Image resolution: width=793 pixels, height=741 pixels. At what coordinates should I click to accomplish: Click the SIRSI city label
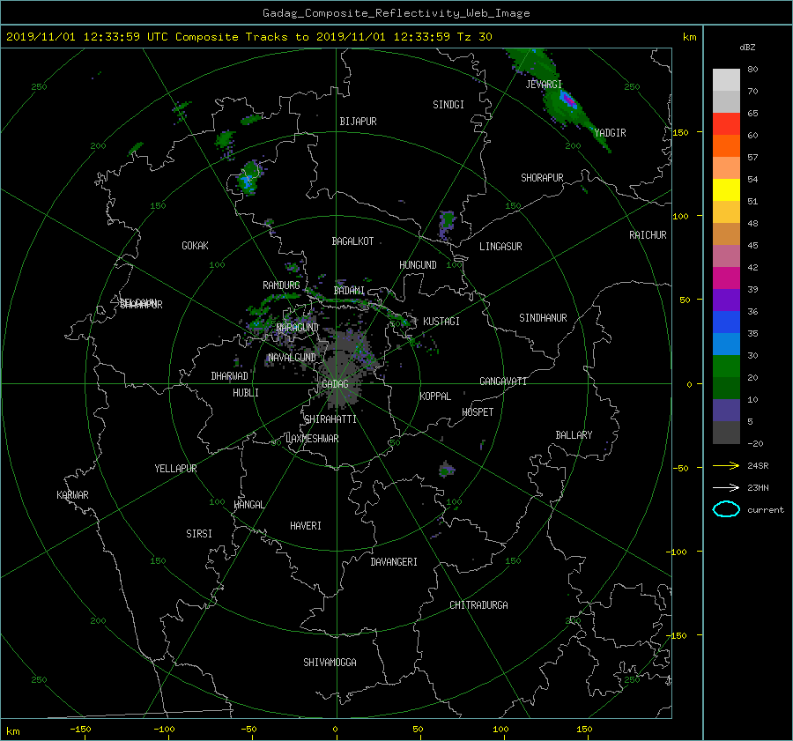coord(199,534)
